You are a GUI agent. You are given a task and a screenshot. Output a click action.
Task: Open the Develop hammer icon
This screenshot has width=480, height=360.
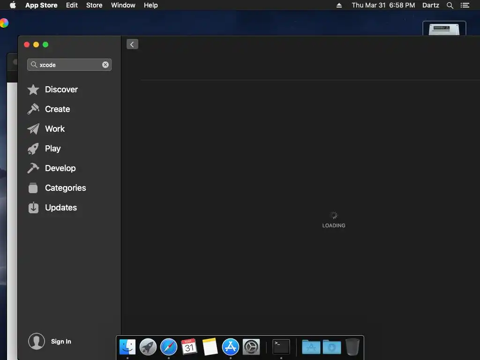(33, 168)
